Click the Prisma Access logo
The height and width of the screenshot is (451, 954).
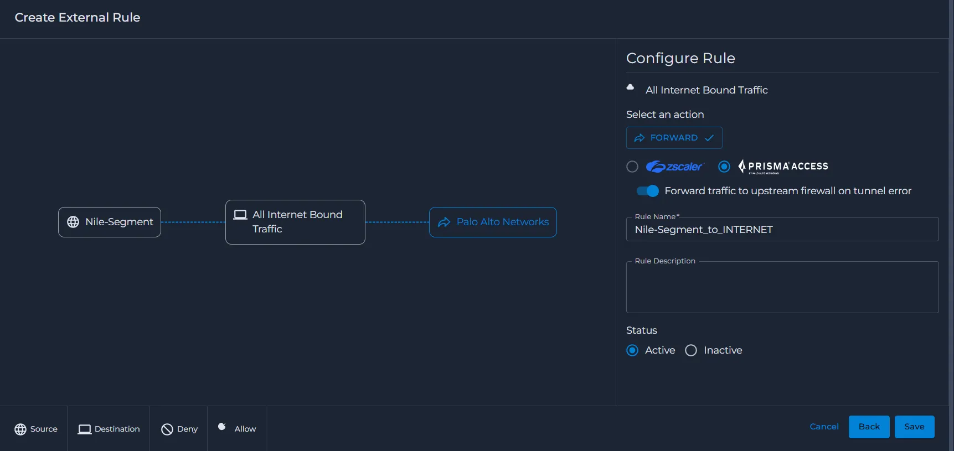click(783, 167)
